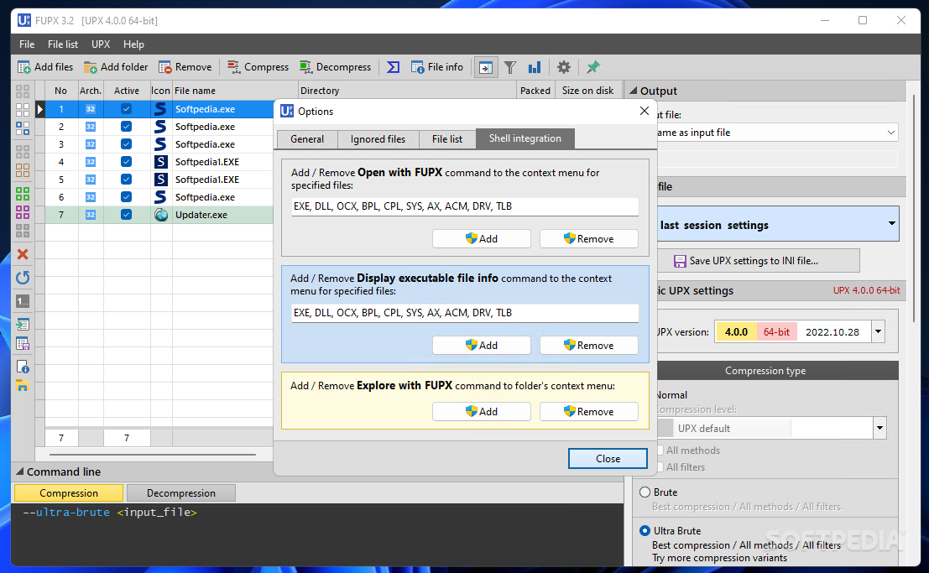The height and width of the screenshot is (573, 929).
Task: Uncheck Active checkbox for row 6
Action: 126,196
